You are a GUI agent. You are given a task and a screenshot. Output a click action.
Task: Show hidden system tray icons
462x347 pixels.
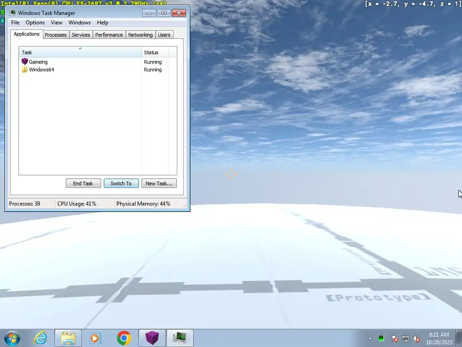(370, 338)
